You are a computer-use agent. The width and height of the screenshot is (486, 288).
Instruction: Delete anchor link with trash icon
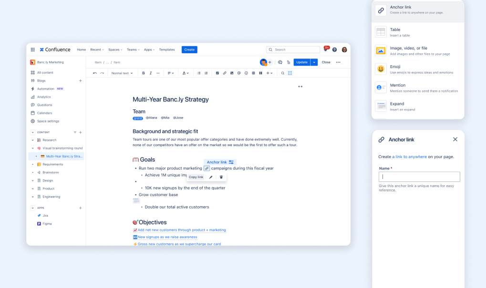coord(221,177)
